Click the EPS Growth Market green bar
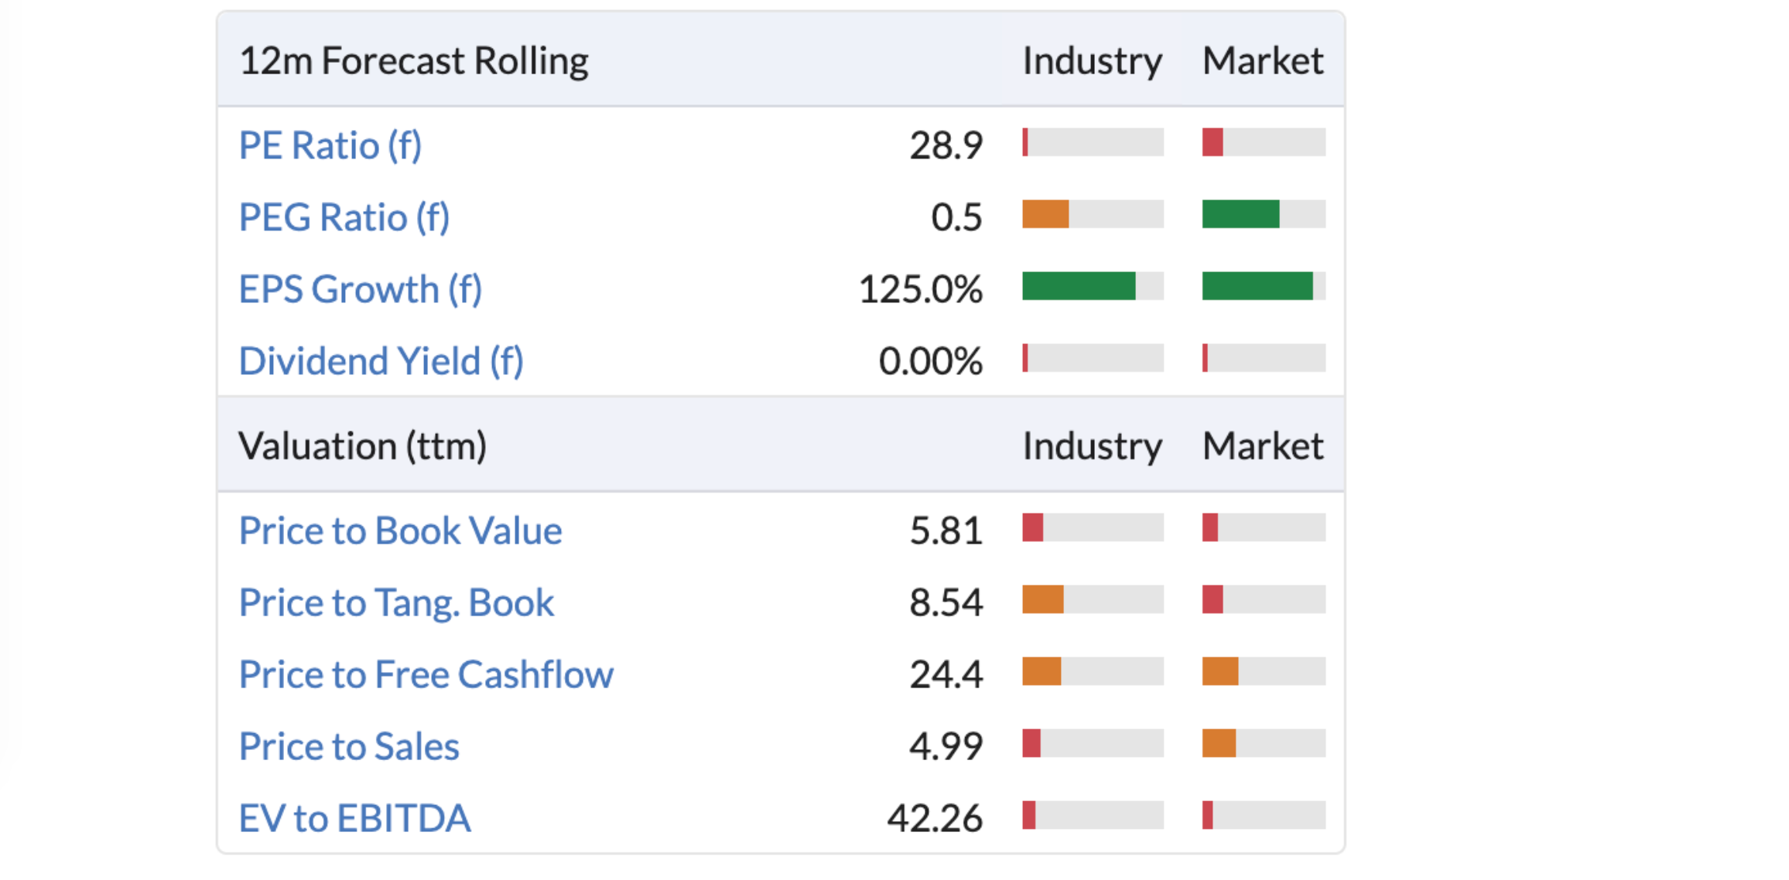 pos(1257,286)
